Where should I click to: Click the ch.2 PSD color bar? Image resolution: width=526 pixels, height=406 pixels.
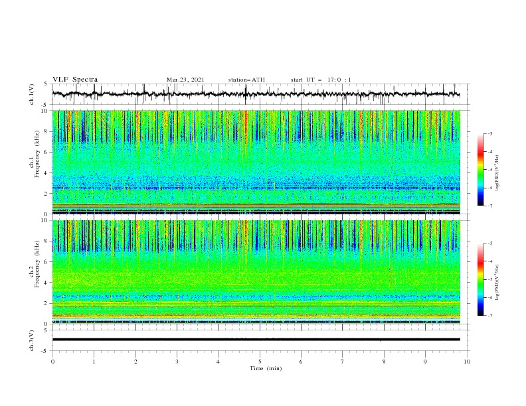[480, 279]
